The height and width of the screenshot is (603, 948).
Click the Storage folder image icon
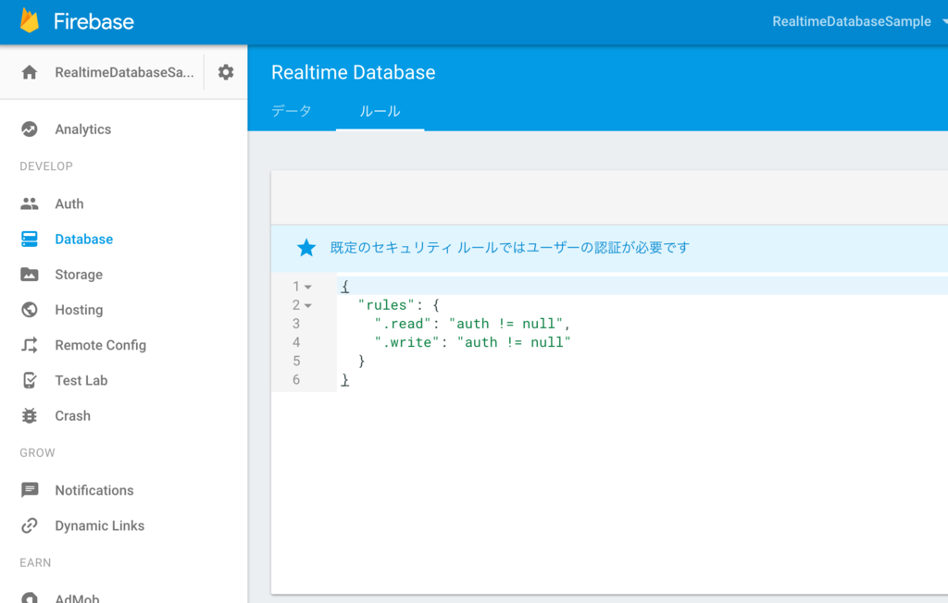click(x=29, y=275)
